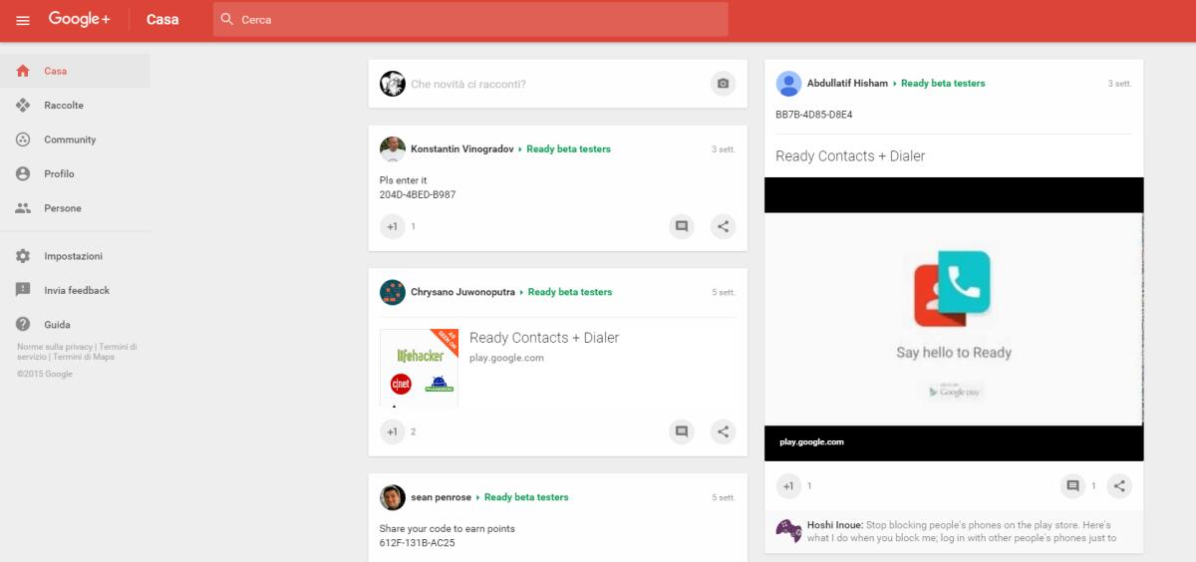Click the Impostazioni gear icon
Viewport: 1196px width, 562px height.
tap(23, 256)
